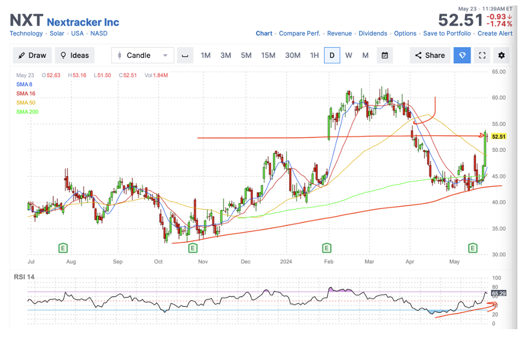Select the 5M interval

(246, 55)
